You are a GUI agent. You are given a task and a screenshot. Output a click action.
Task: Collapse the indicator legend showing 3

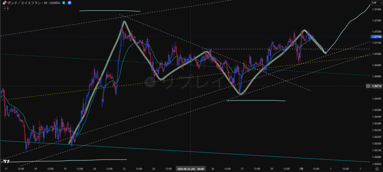click(x=6, y=8)
